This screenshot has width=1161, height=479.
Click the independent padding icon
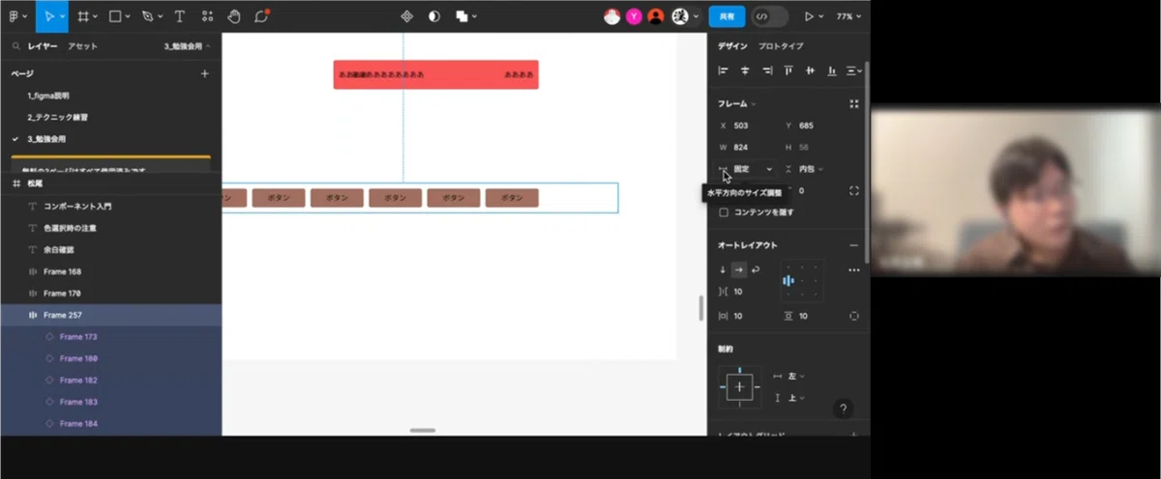pos(853,316)
